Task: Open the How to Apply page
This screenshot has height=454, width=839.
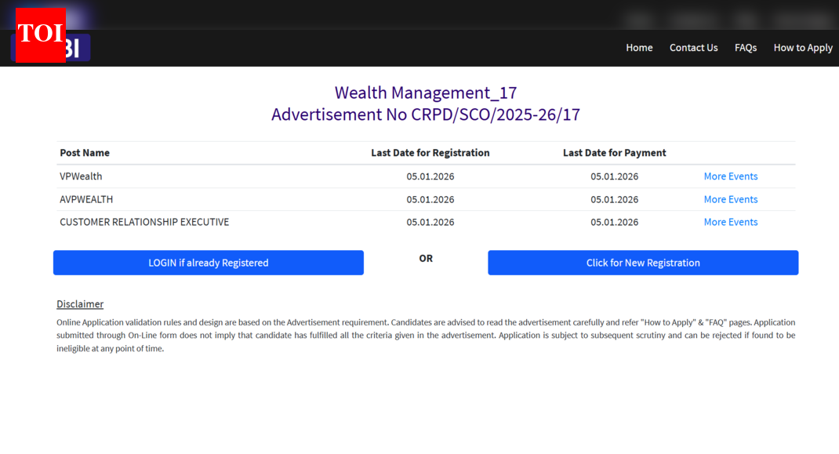Action: click(x=803, y=47)
